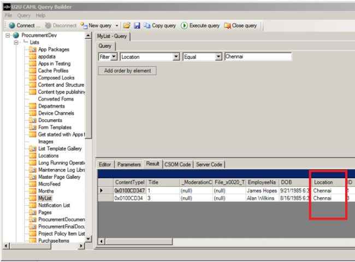
Task: Open the Filter type dropdown
Action: pyautogui.click(x=114, y=57)
